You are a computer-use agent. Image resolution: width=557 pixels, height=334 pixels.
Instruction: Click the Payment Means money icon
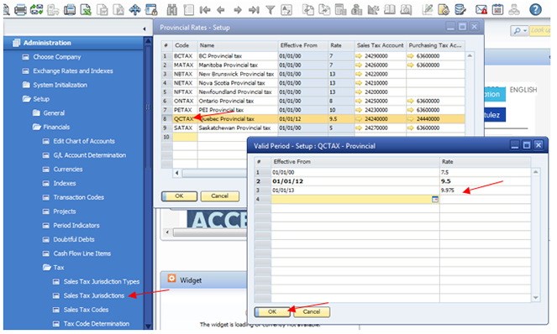[356, 9]
